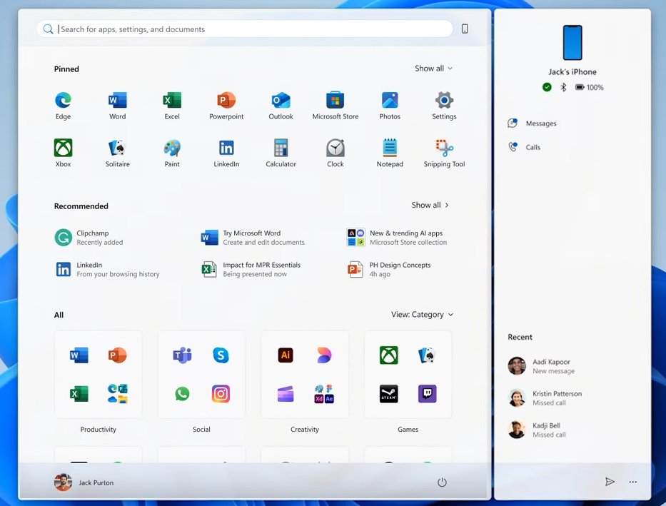Click the Jack's iPhone device image

coord(572,42)
